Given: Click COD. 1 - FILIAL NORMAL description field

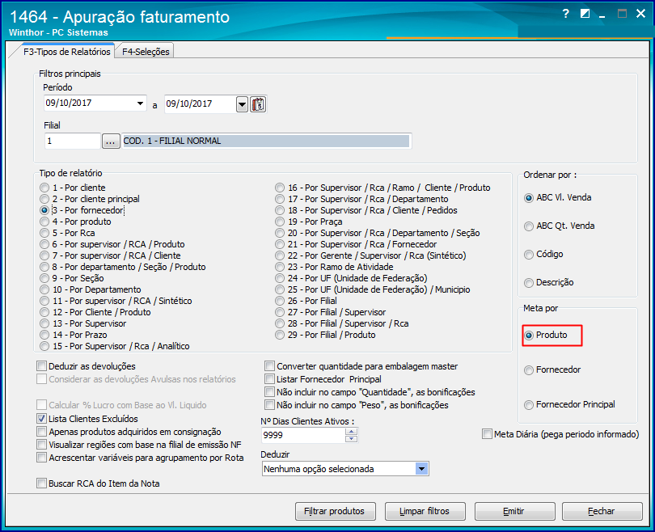Looking at the screenshot, I should [267, 141].
